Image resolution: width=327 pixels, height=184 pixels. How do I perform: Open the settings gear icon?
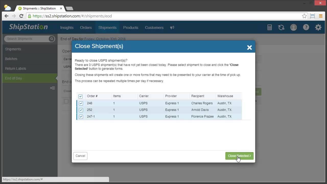(x=318, y=27)
